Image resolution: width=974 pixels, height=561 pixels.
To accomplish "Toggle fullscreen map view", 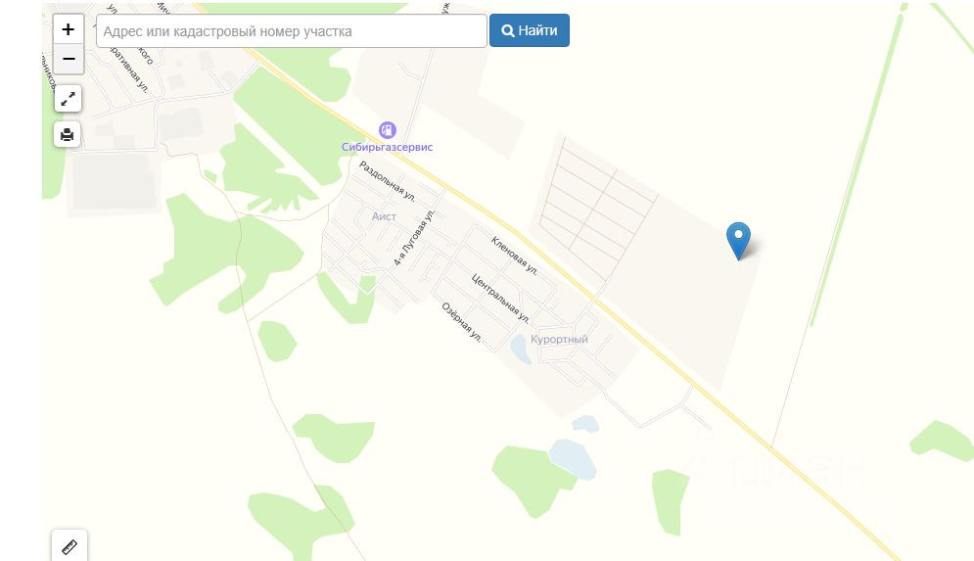I will (x=68, y=99).
